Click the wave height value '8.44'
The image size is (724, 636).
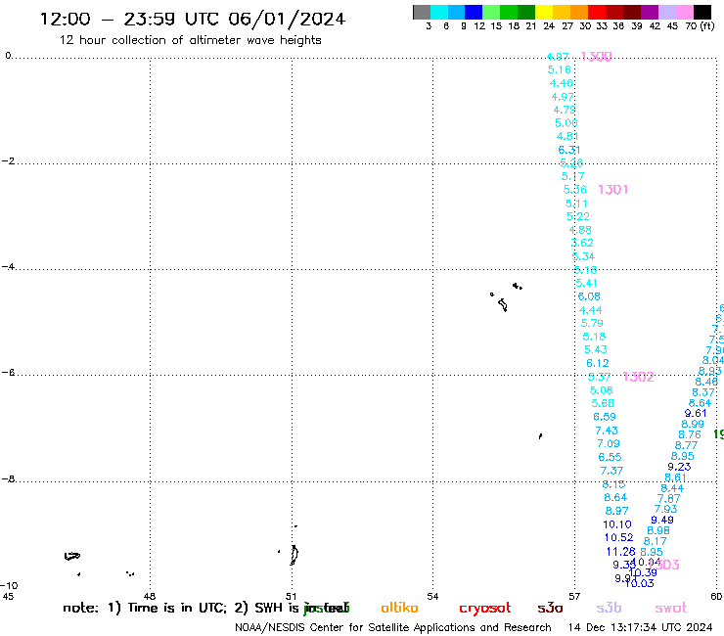click(x=672, y=488)
